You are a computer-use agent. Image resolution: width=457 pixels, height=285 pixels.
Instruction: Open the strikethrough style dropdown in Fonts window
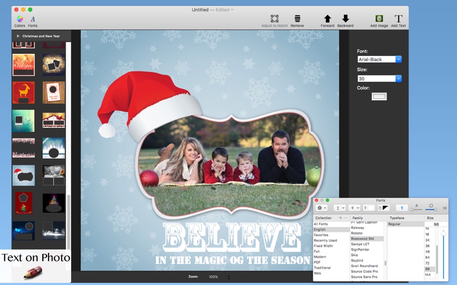pos(355,208)
